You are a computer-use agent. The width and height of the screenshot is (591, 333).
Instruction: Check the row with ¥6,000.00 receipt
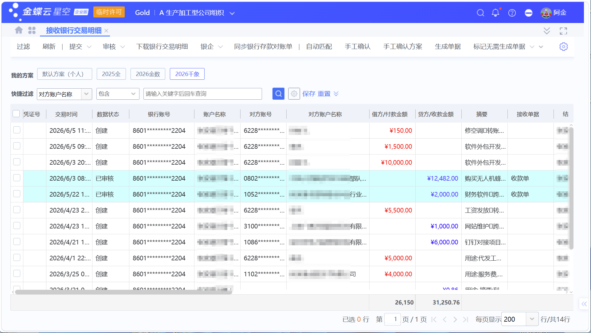coord(17,242)
